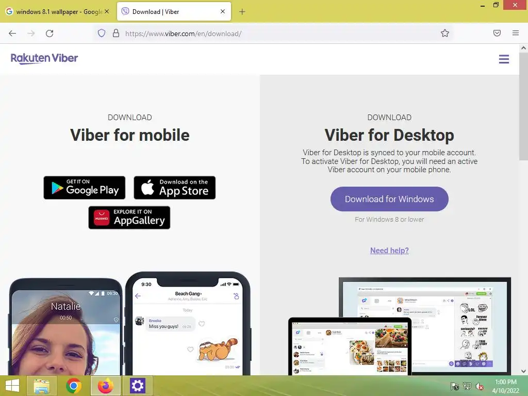The width and height of the screenshot is (528, 396).
Task: Close the windows 8.1 wallpaper Google tab
Action: pyautogui.click(x=107, y=11)
